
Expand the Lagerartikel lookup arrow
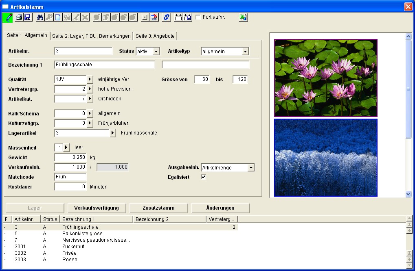[x=112, y=133]
